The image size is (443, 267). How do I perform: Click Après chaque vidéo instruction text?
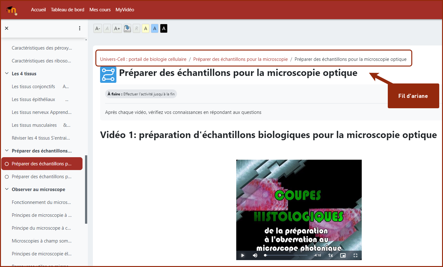tap(183, 112)
